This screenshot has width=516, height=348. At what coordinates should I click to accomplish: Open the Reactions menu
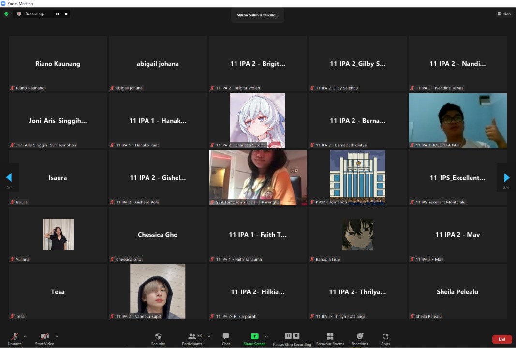(360, 336)
